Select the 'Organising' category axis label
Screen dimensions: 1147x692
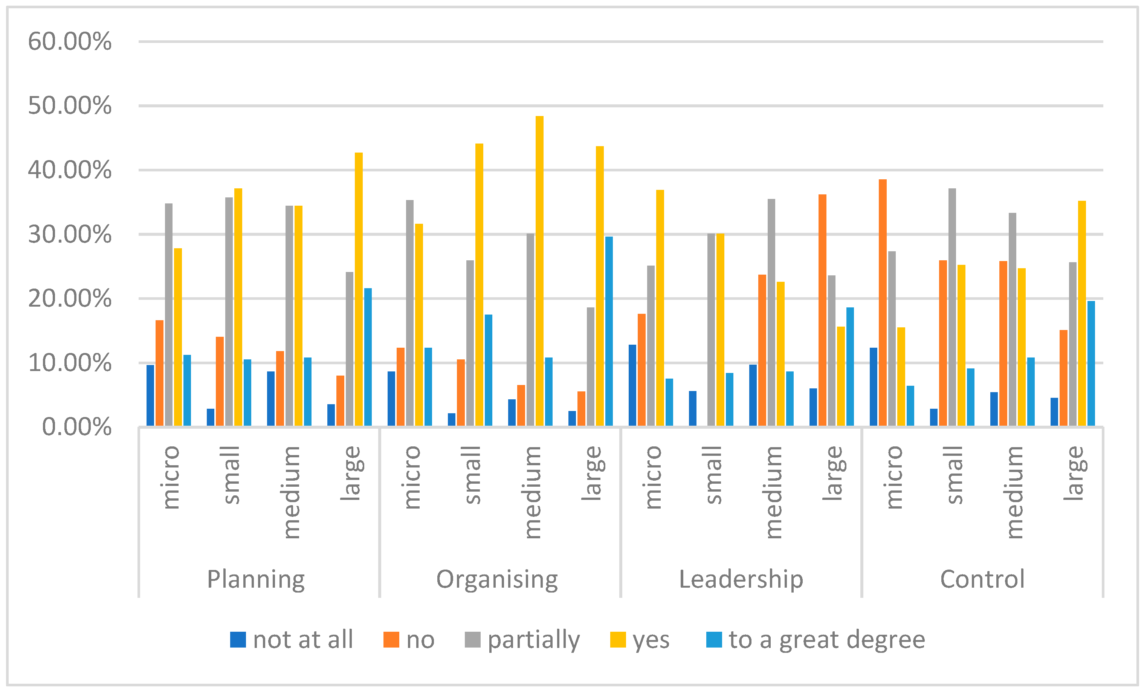click(497, 579)
